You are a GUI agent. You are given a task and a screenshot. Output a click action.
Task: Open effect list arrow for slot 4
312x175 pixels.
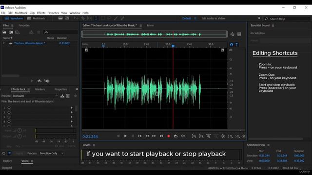(72, 122)
